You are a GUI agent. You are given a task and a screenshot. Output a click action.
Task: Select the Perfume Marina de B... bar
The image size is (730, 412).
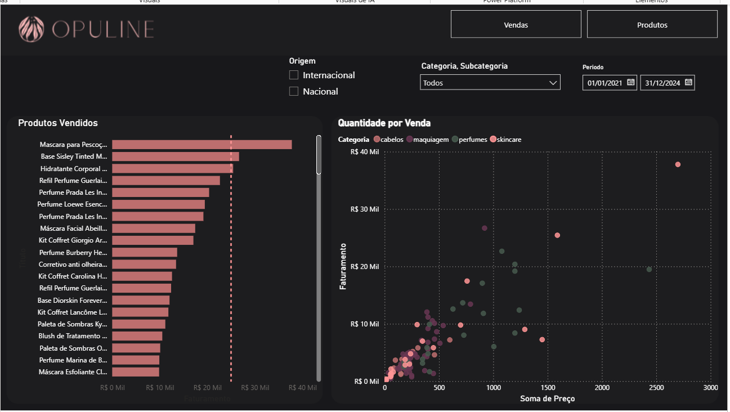[136, 360]
